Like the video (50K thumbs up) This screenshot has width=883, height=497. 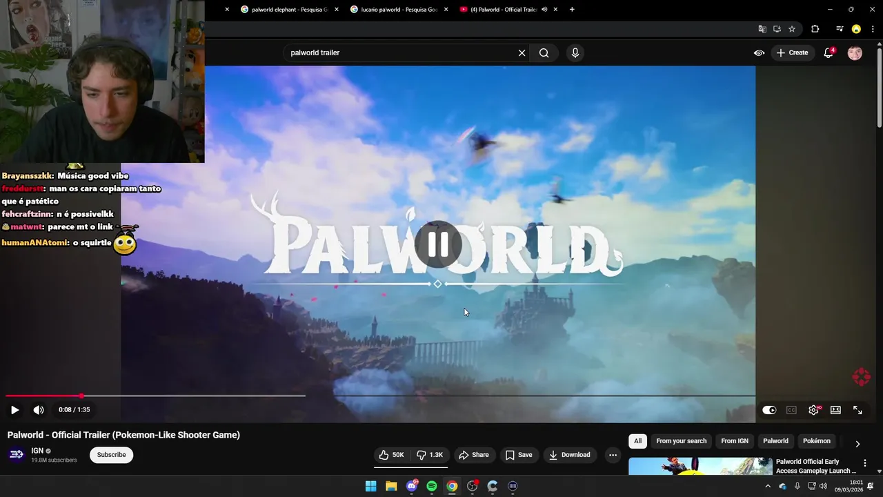[x=392, y=455]
